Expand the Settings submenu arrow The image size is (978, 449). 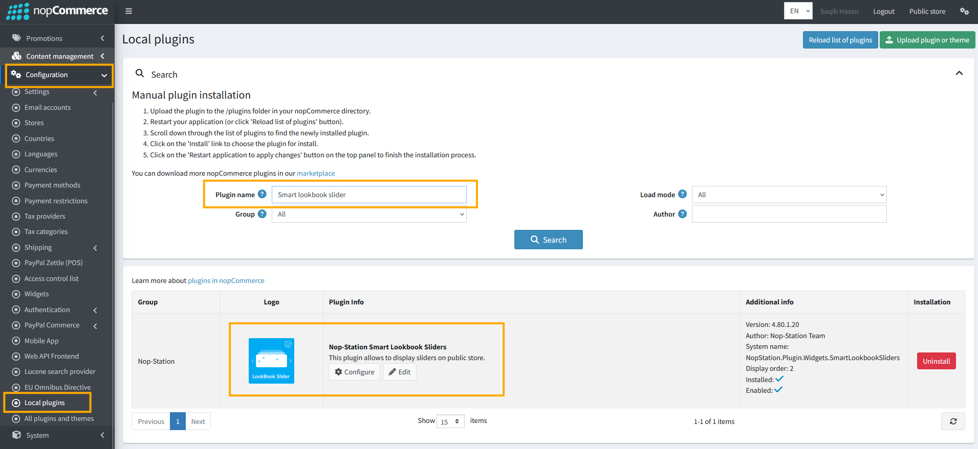[x=95, y=92]
